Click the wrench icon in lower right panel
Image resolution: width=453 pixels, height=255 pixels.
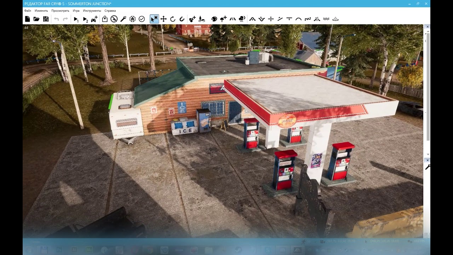pos(428,167)
